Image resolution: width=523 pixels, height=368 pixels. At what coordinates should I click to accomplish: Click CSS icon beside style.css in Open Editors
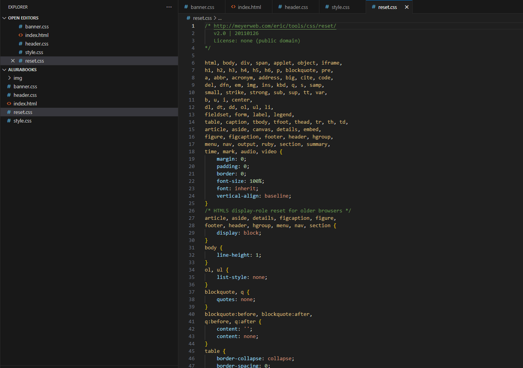pos(21,52)
